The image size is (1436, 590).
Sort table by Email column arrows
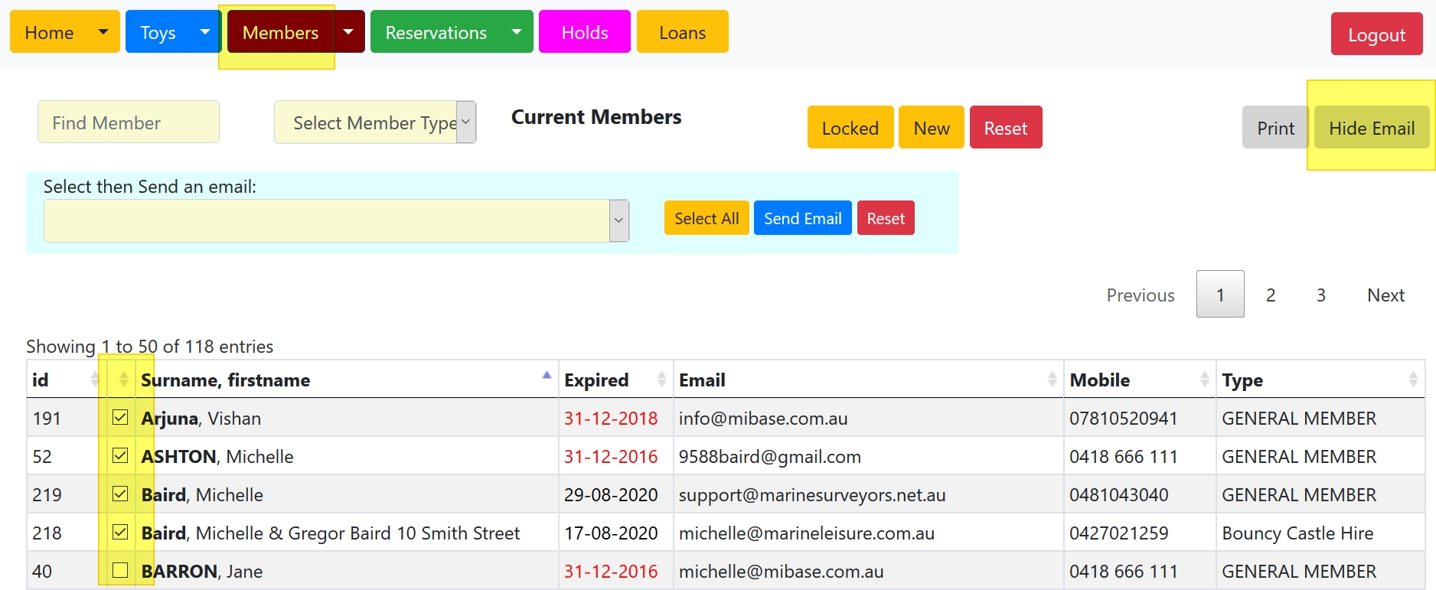coord(1052,379)
